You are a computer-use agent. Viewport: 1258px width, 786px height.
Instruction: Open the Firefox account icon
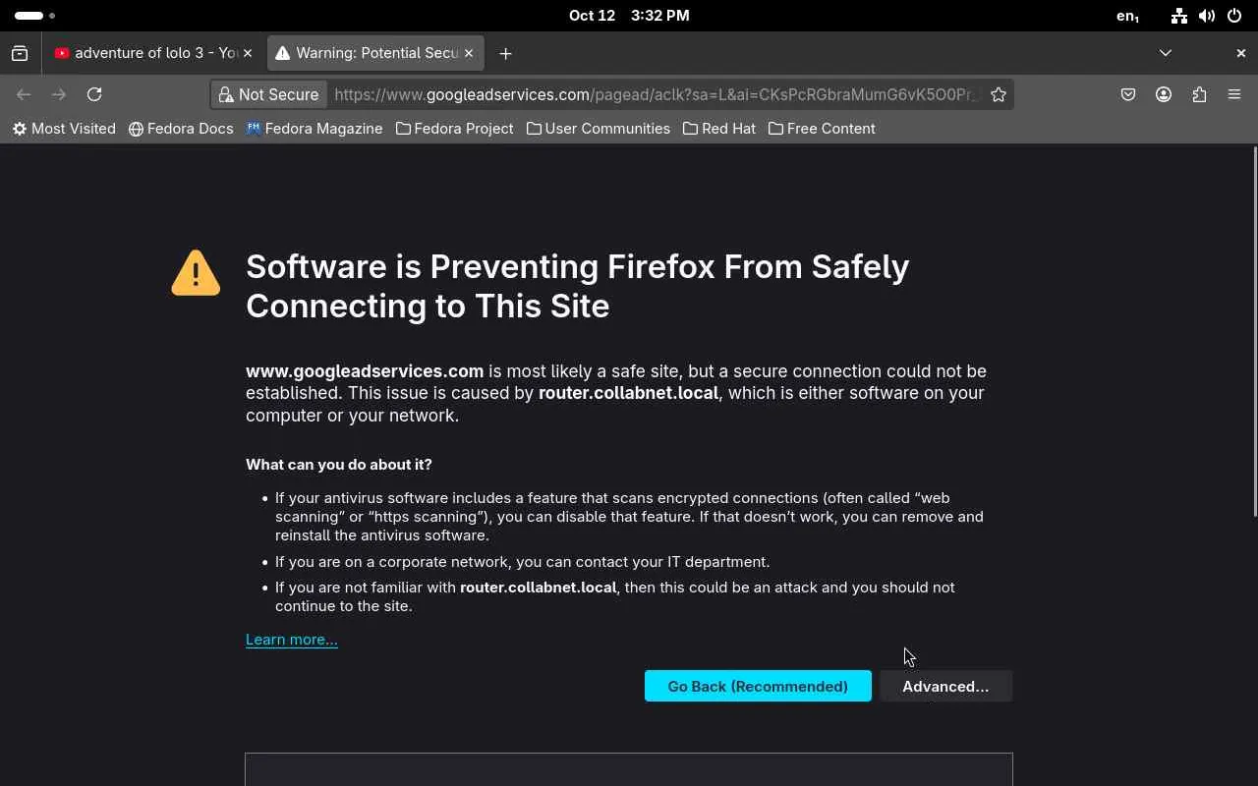click(1164, 94)
